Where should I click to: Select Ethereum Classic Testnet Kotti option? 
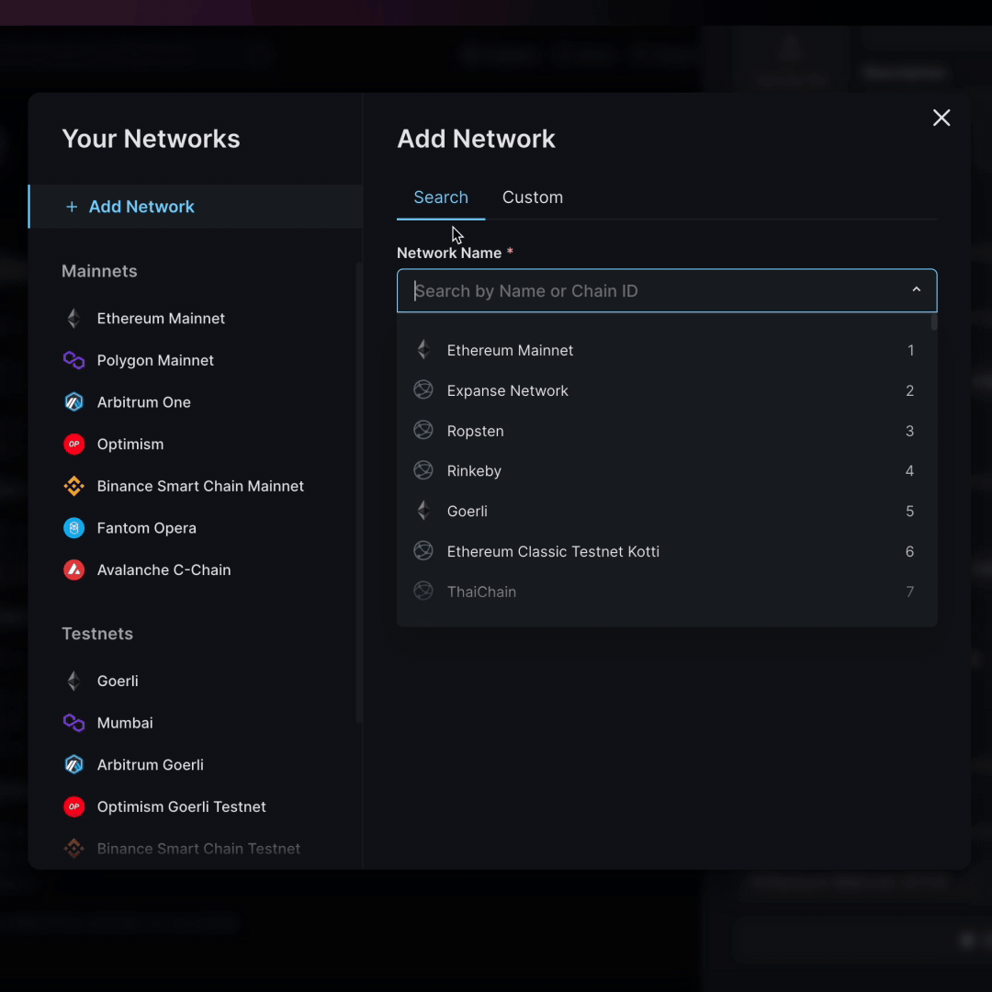pyautogui.click(x=667, y=552)
